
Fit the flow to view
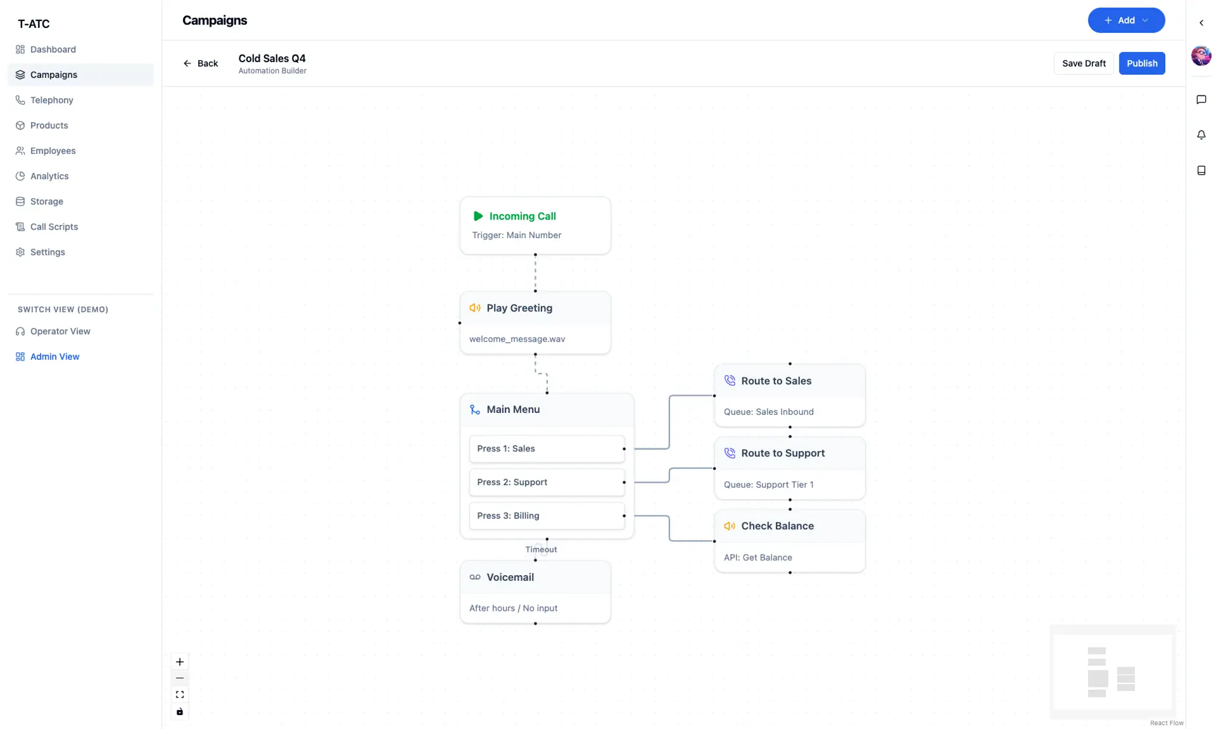pos(179,694)
